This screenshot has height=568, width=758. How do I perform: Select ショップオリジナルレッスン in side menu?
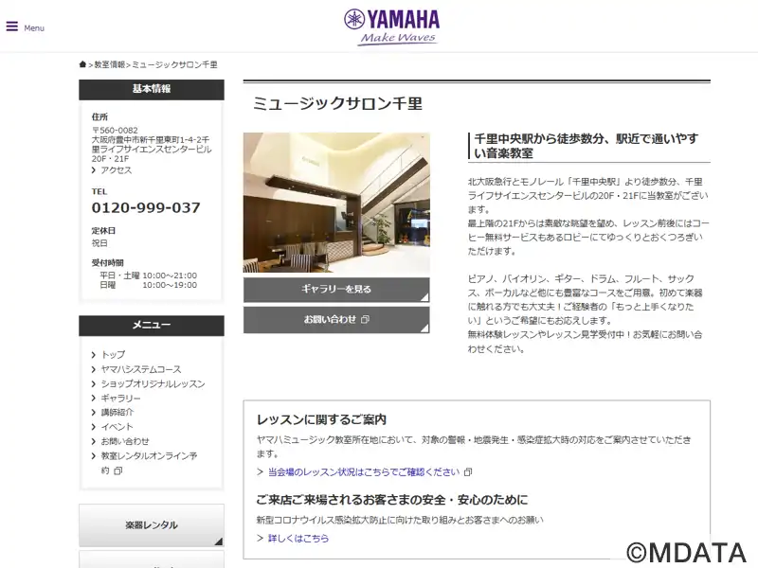pyautogui.click(x=153, y=383)
